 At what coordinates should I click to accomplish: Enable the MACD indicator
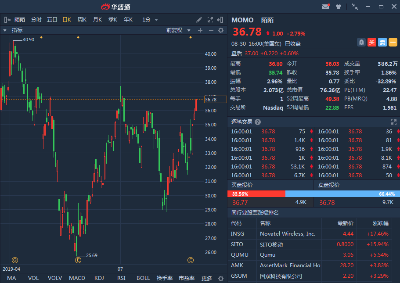77,278
